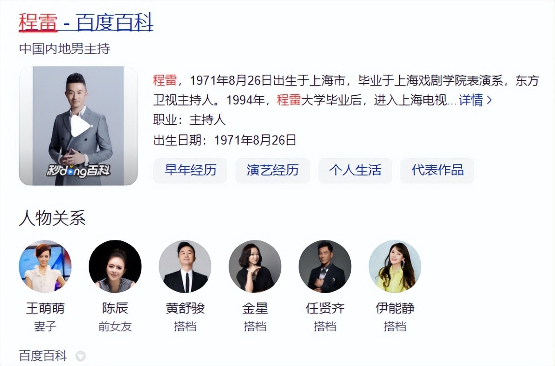Click 任贤齐's round avatar photo
This screenshot has width=555, height=366.
[325, 267]
